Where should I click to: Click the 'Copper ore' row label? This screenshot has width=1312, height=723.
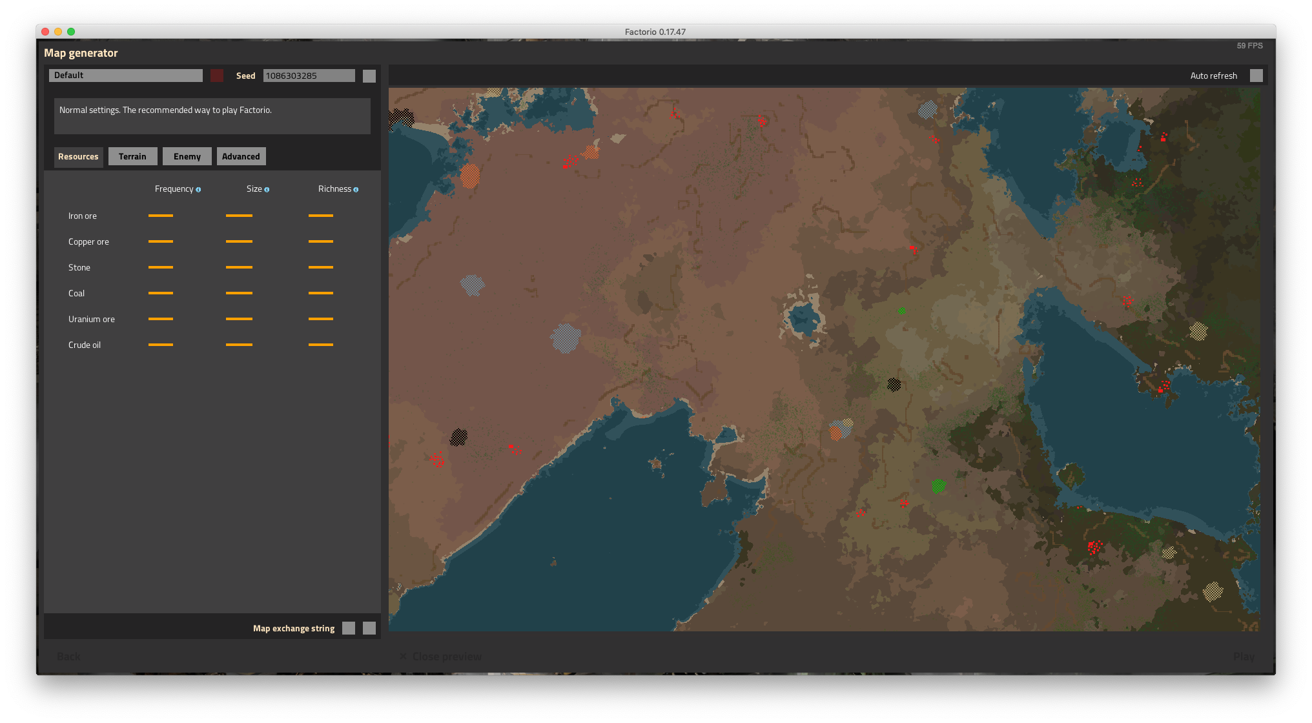(x=88, y=242)
